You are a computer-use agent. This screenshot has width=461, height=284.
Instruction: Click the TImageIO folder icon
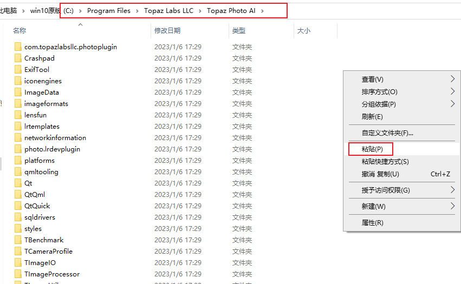(x=18, y=262)
